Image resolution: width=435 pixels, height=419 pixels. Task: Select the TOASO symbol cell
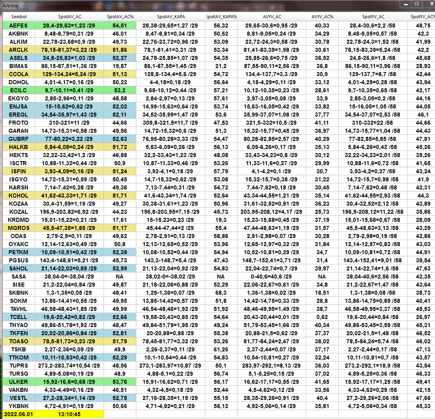tap(19, 341)
